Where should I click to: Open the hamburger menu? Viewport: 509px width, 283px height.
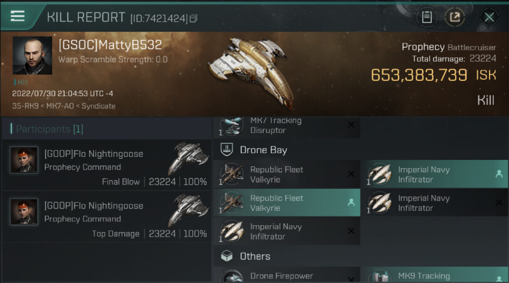coord(18,16)
